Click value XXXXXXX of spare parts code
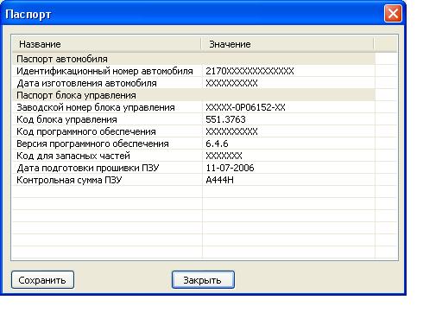Image resolution: width=442 pixels, height=332 pixels. coord(224,156)
